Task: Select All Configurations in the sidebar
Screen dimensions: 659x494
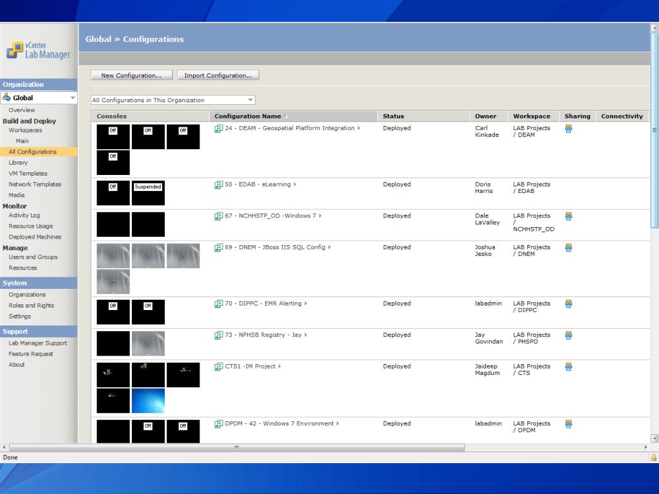Action: pyautogui.click(x=32, y=152)
